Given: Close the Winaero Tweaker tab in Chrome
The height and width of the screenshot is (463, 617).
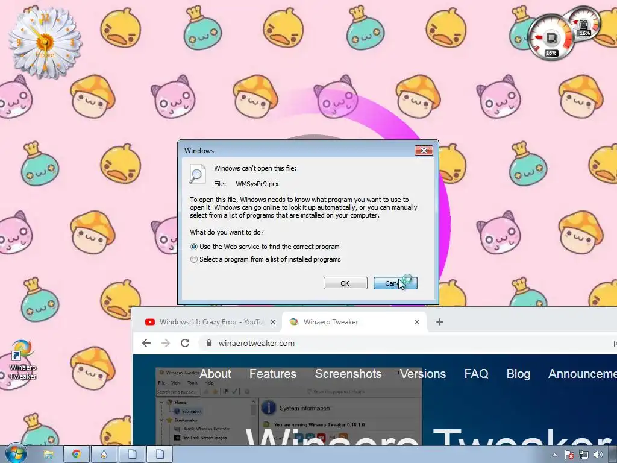Looking at the screenshot, I should point(417,322).
